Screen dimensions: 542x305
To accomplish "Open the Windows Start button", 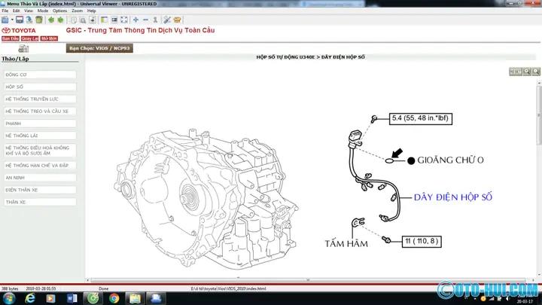I will coord(8,298).
